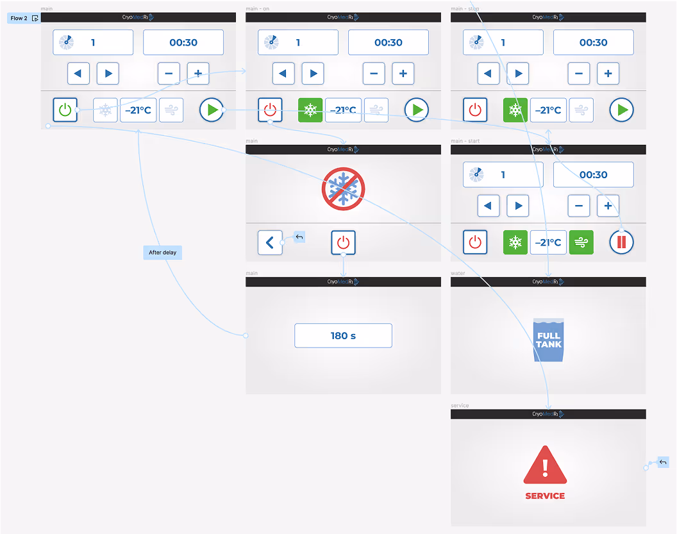The height and width of the screenshot is (534, 677).
Task: Click the play prototype icon beside Flow 2
Action: tap(35, 18)
